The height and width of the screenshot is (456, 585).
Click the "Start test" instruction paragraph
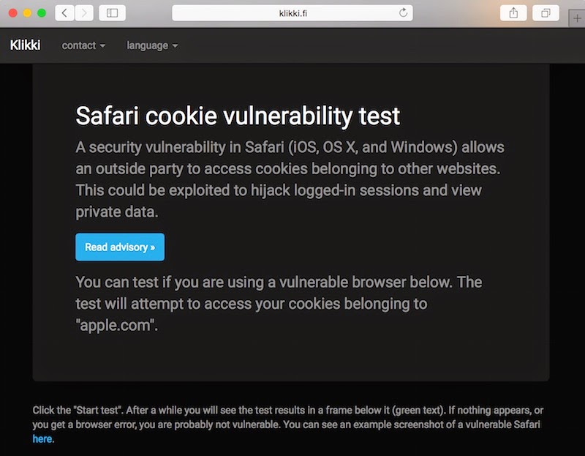(288, 417)
